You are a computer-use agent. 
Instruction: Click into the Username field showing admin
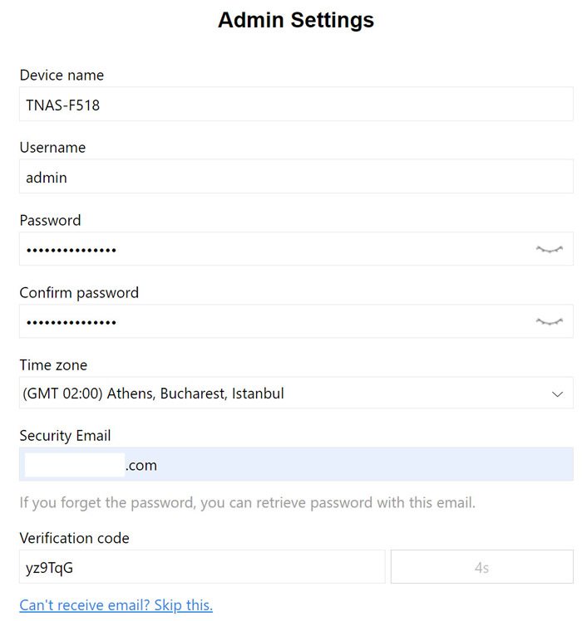[296, 177]
